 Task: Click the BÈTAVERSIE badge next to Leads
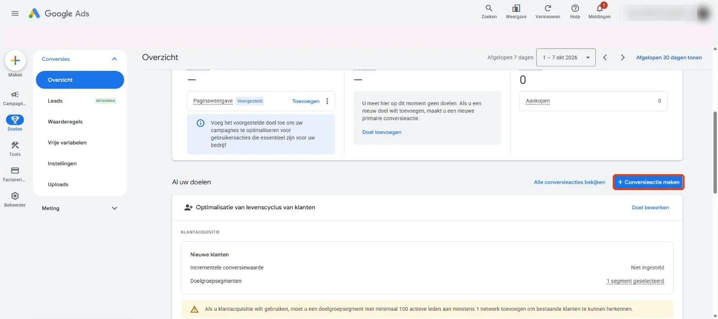pyautogui.click(x=106, y=101)
